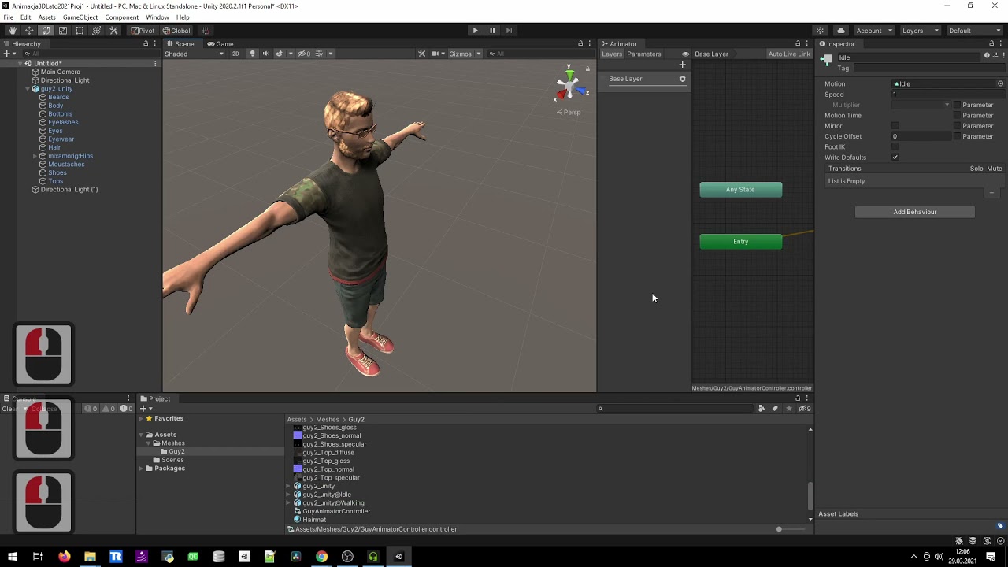Start Play mode
1008x567 pixels.
coord(475,31)
